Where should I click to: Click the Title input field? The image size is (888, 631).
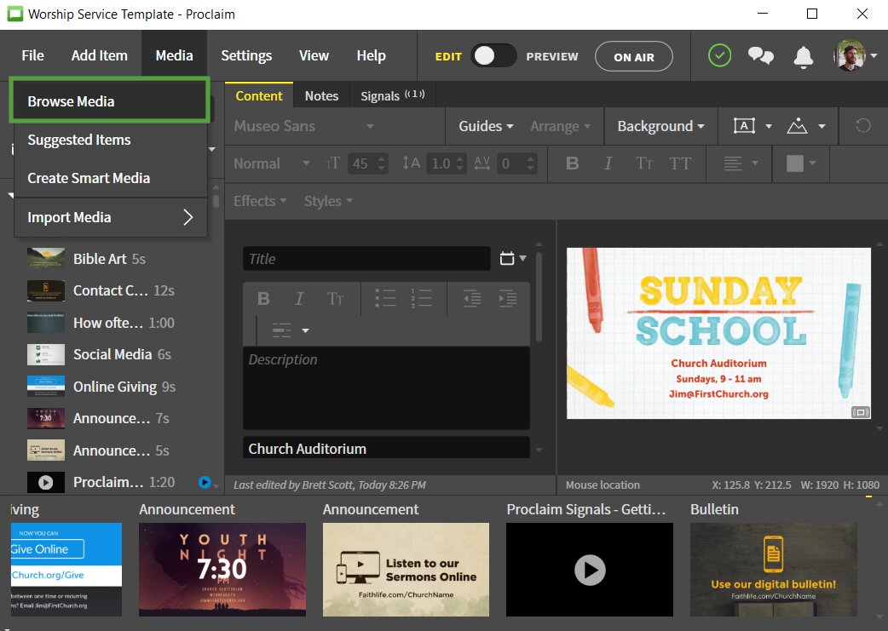(x=366, y=259)
